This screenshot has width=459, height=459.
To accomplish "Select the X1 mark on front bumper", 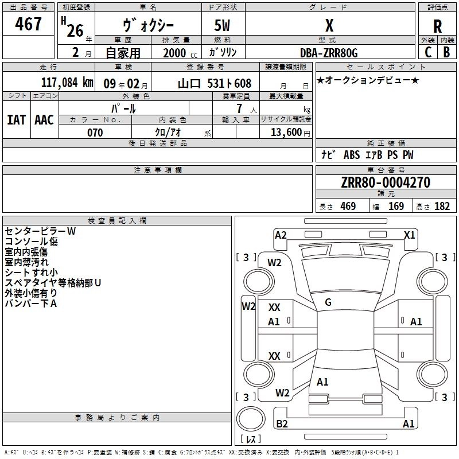I will pos(409,235).
